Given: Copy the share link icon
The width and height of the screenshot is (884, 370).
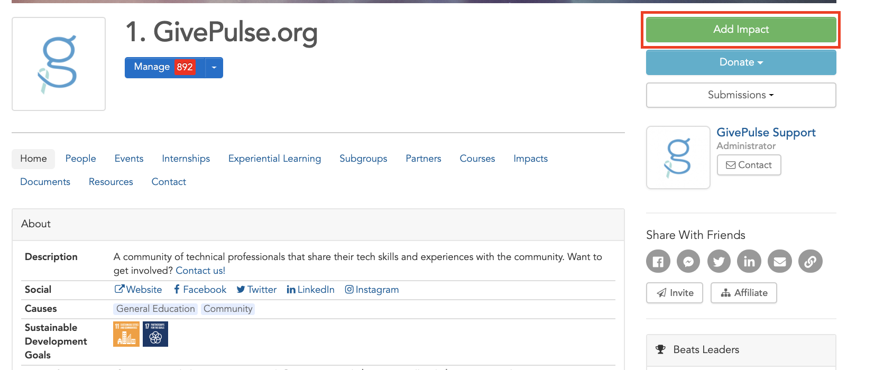Looking at the screenshot, I should (811, 261).
